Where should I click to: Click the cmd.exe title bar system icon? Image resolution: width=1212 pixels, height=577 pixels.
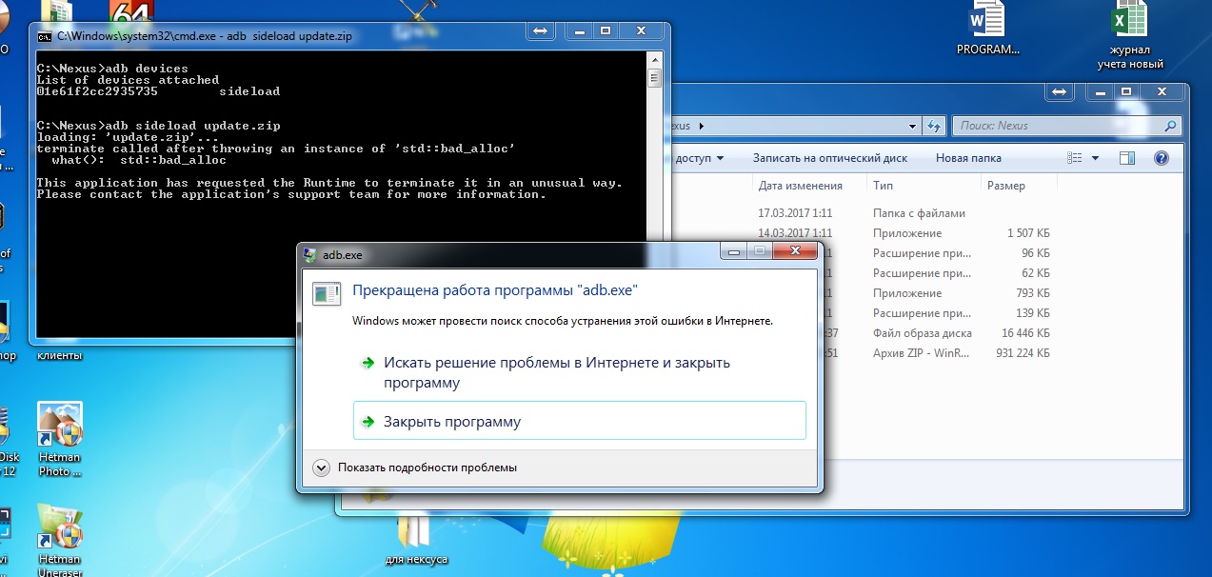(x=45, y=36)
